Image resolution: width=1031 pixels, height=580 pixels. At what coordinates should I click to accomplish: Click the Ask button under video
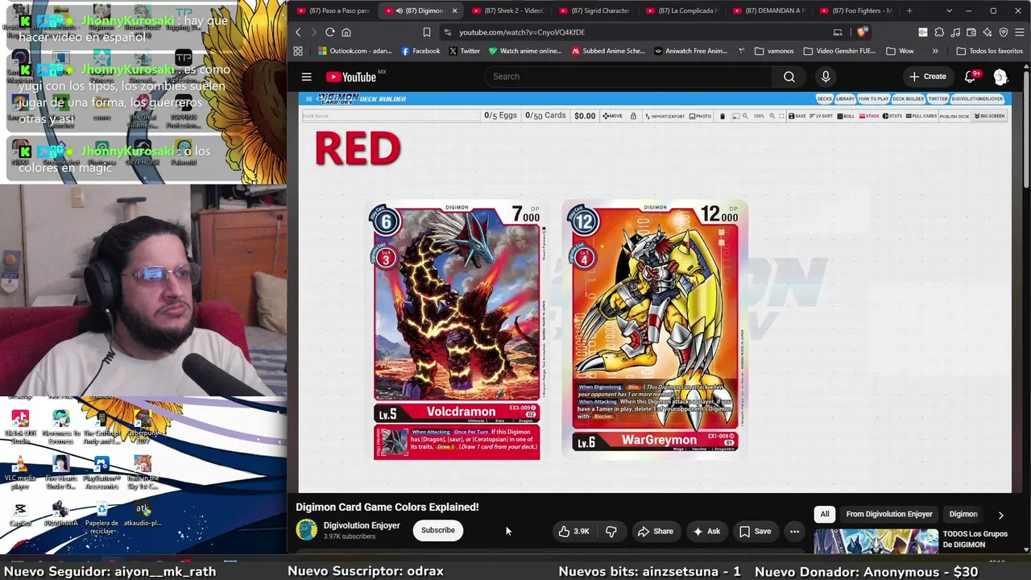coord(706,532)
